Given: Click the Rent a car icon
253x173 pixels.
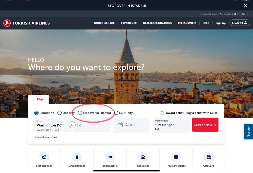Looking at the screenshot, I should (x=143, y=157).
